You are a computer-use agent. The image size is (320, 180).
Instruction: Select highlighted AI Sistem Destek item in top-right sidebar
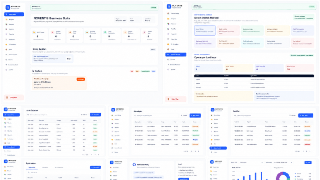[176, 54]
